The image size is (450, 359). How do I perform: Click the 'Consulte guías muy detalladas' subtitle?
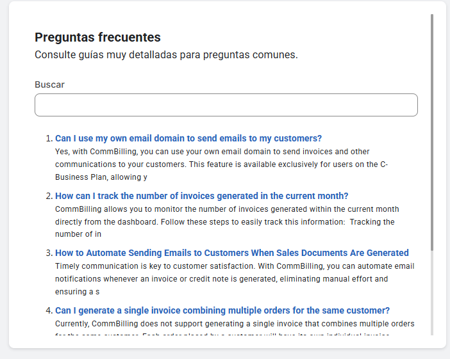[x=166, y=55]
